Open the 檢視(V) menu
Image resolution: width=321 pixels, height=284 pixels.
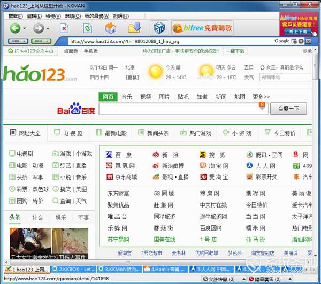pyautogui.click(x=53, y=16)
